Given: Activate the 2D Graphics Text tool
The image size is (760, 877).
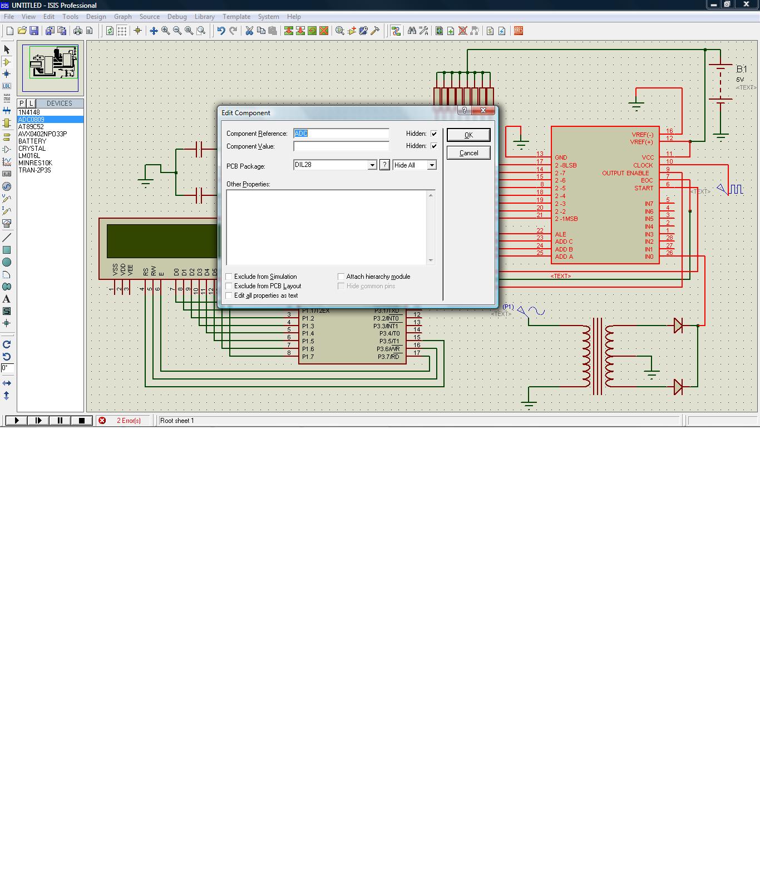Looking at the screenshot, I should 7,299.
